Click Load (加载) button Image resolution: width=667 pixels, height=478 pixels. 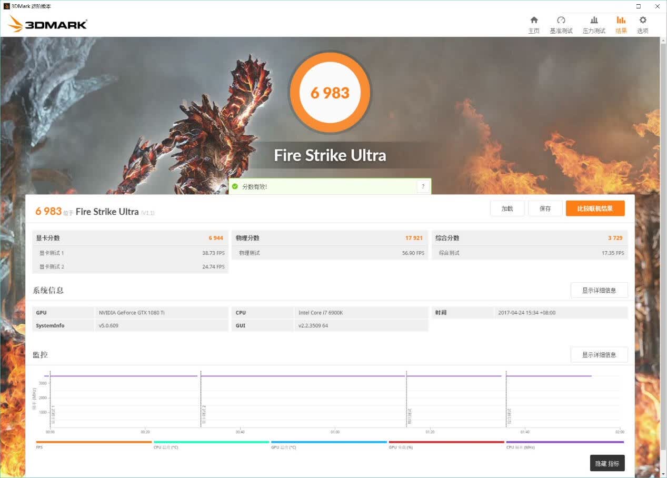coord(507,208)
